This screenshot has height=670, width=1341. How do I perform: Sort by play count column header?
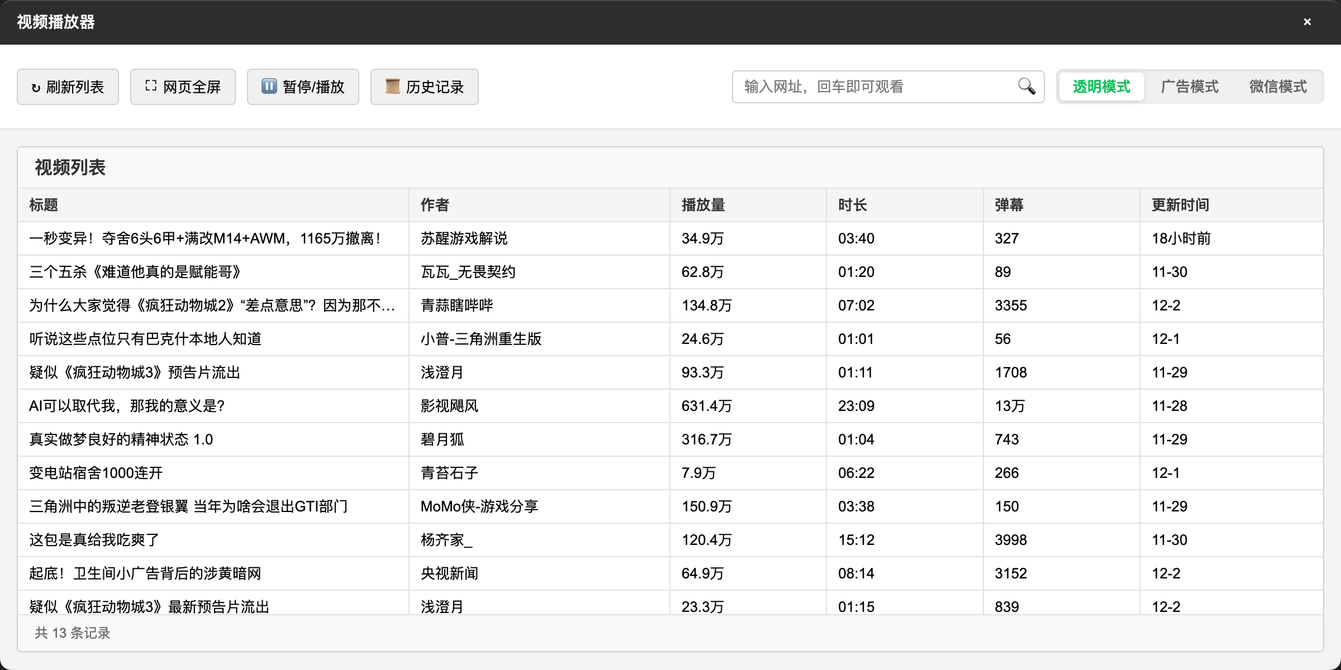pos(703,205)
